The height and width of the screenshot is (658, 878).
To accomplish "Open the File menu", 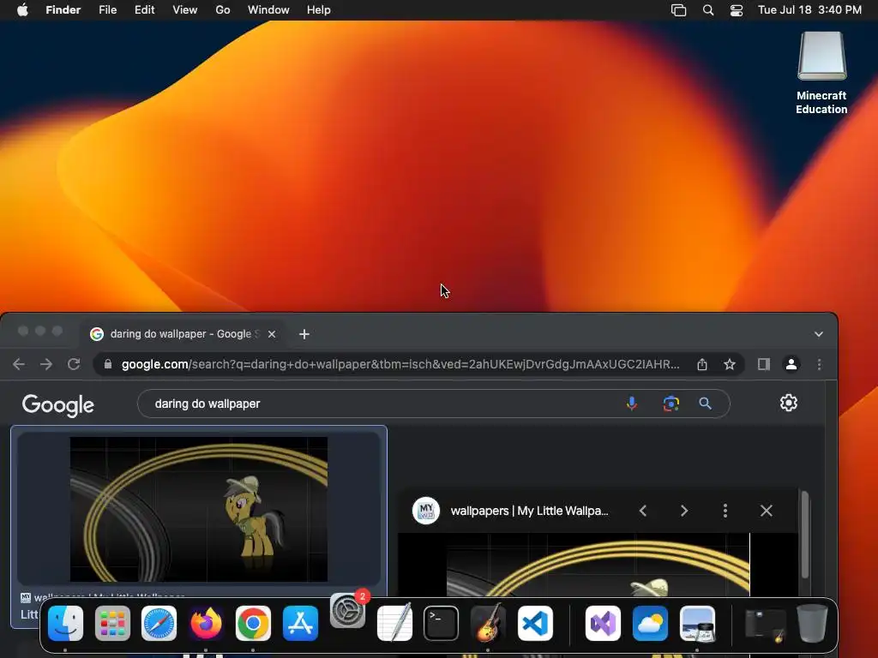I will pos(107,10).
